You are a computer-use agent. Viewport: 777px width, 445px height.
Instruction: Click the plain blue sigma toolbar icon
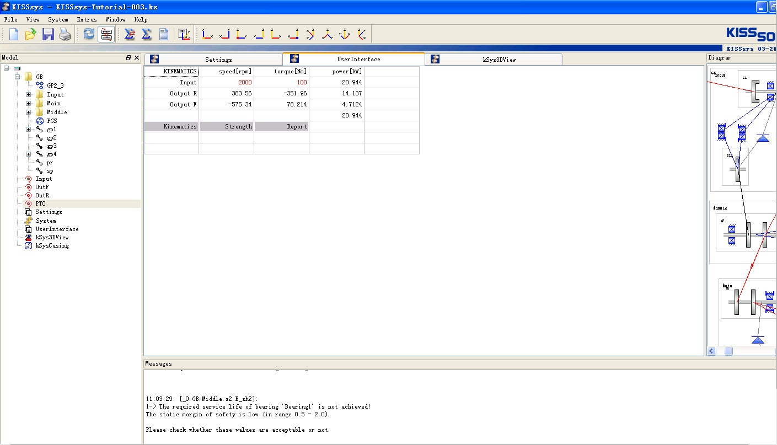(x=147, y=34)
